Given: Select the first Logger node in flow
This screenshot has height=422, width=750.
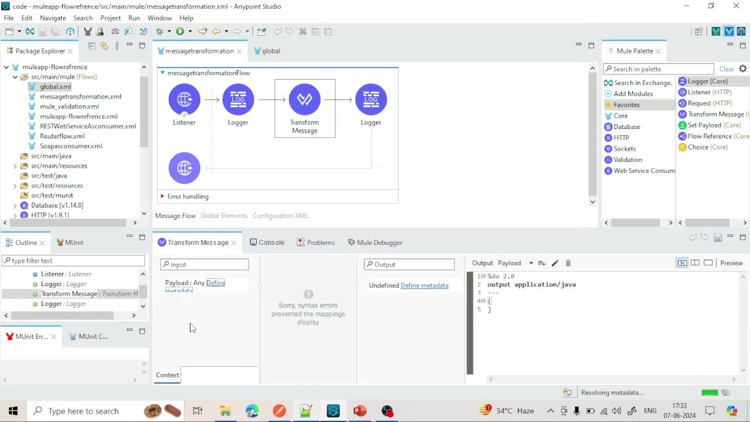Looking at the screenshot, I should pyautogui.click(x=238, y=100).
